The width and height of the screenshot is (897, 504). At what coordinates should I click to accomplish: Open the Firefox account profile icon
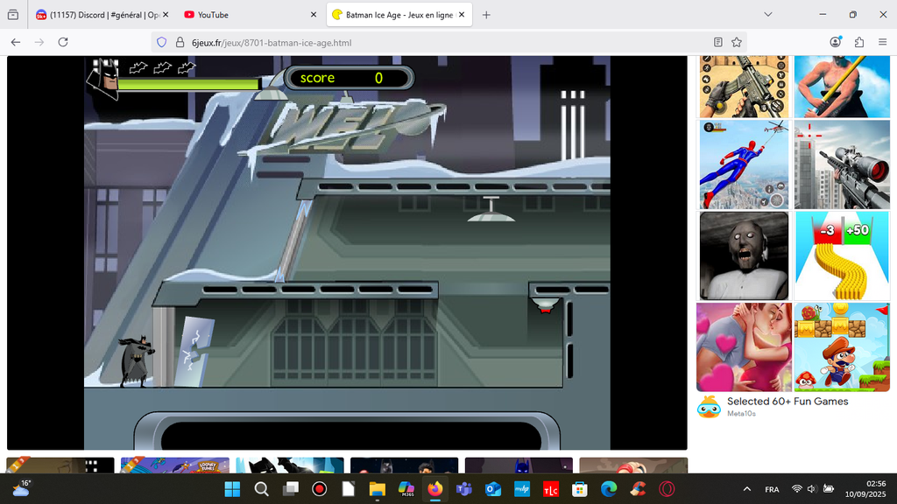coord(836,42)
